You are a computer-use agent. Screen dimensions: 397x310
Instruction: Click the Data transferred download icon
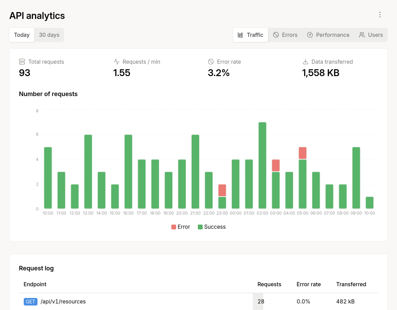pyautogui.click(x=305, y=62)
